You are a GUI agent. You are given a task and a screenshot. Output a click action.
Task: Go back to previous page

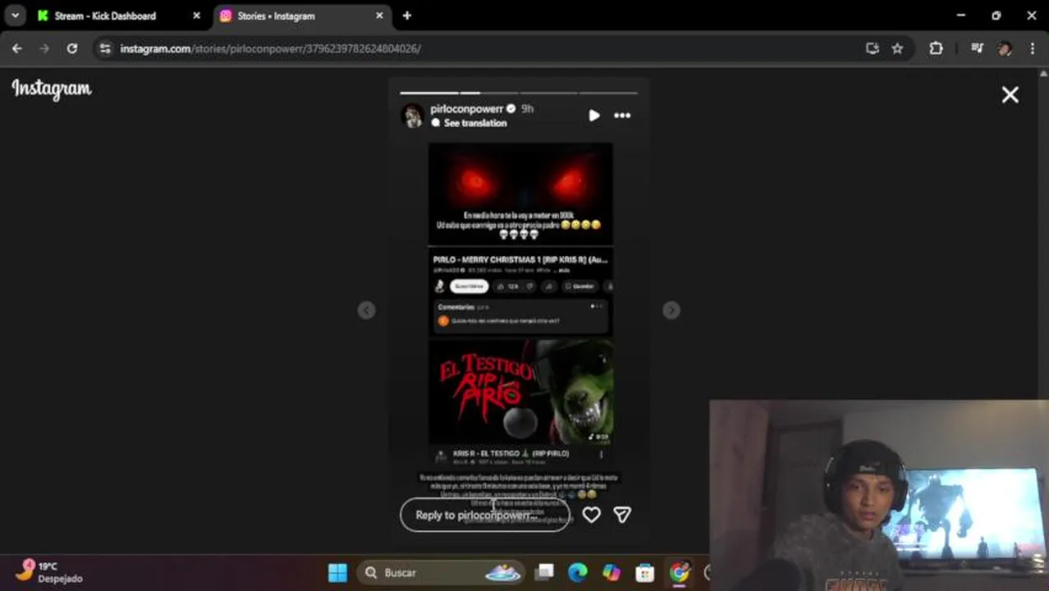17,48
